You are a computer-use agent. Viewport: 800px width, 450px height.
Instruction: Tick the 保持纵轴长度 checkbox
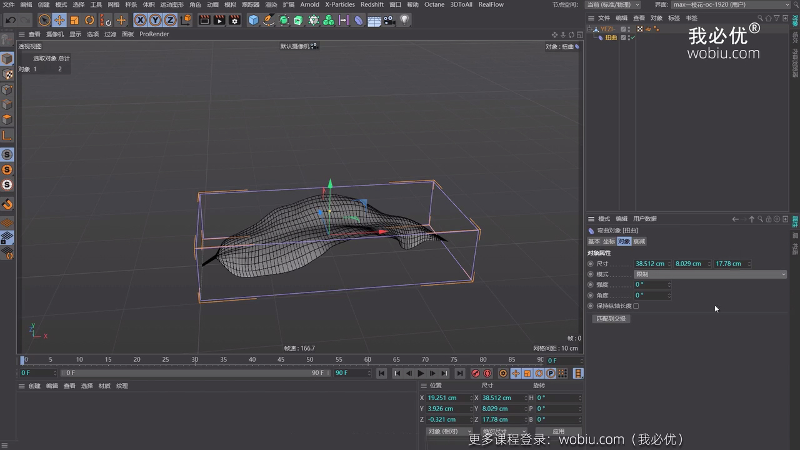coord(636,306)
